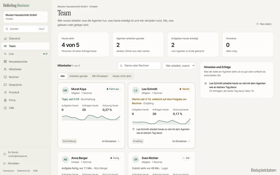Screen dimensions: 280x175
Task: Open the 'Wer arbeitet, zuerst' sort dropdown
Action: click(179, 66)
